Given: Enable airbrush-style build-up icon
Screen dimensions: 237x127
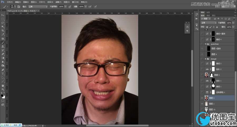Looking at the screenshot, I should 90,7.
